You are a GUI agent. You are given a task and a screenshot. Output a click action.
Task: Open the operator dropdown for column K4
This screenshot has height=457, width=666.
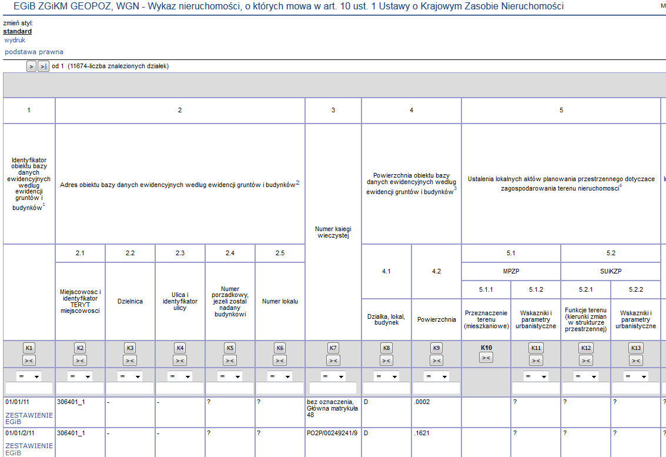coord(180,376)
